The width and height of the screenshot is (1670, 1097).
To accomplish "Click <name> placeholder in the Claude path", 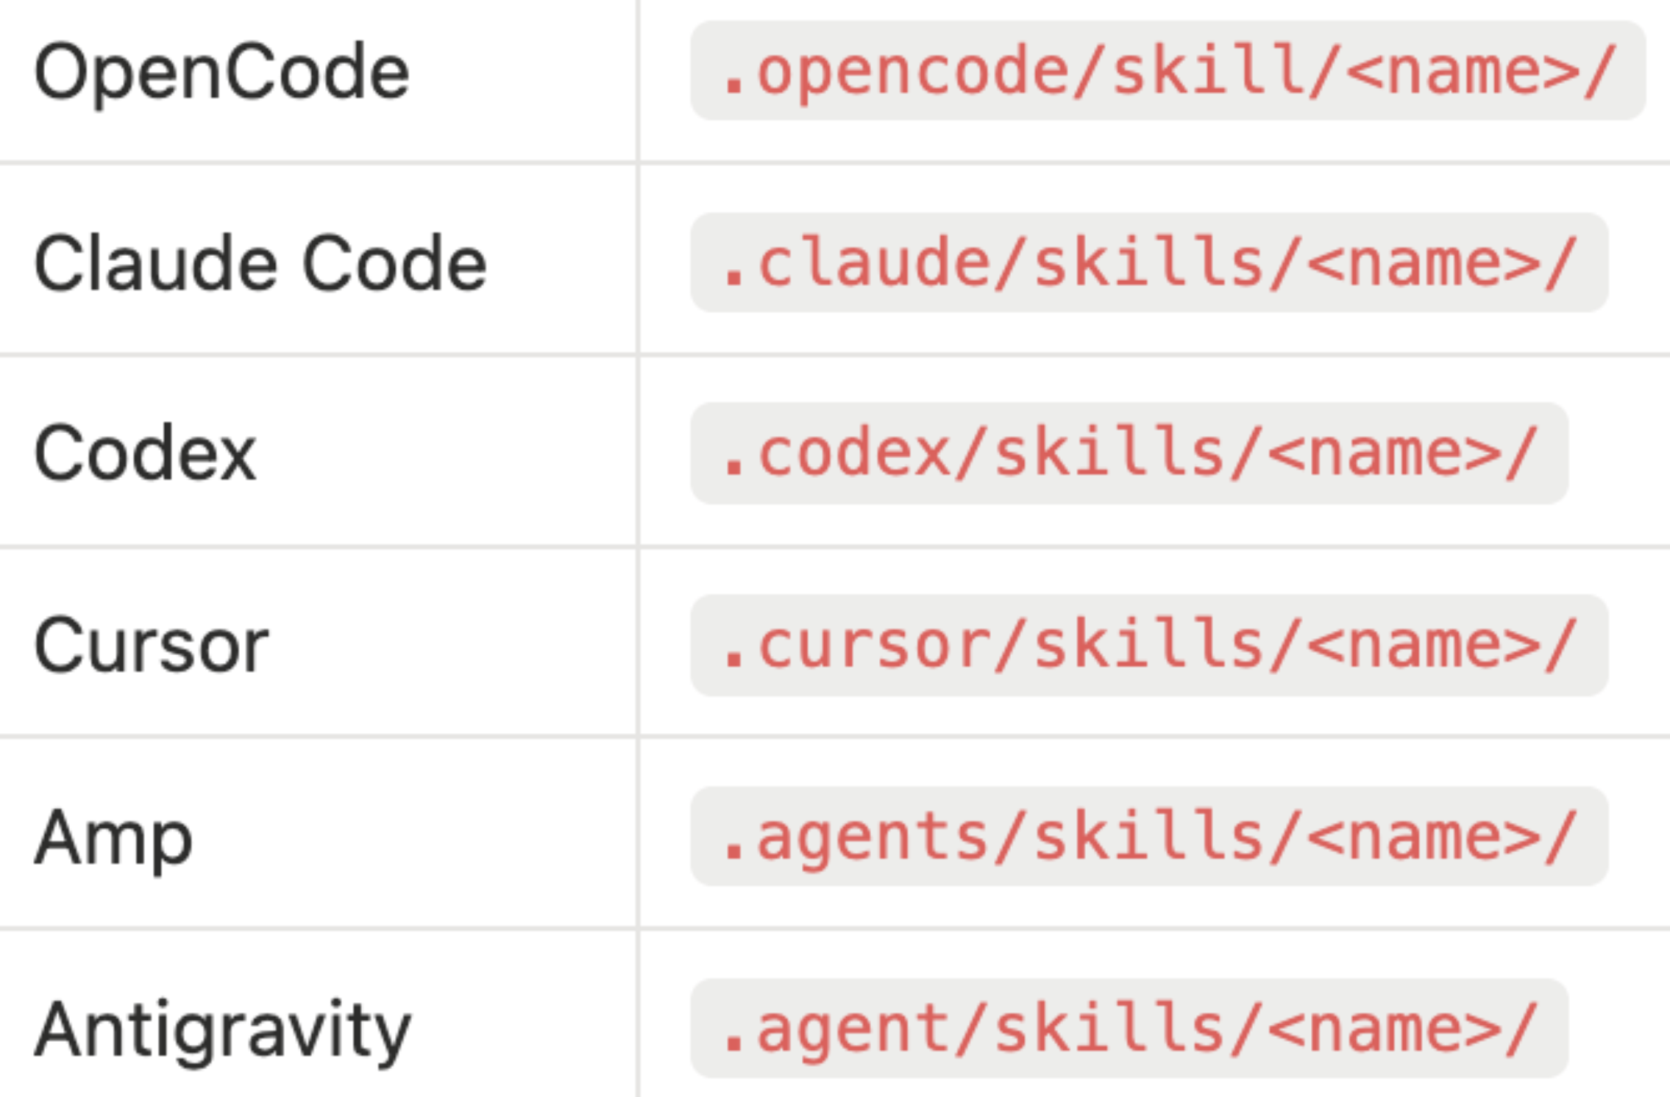I will (1424, 263).
